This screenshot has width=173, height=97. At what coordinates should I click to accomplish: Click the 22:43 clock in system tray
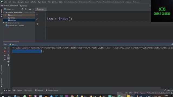click(166, 96)
